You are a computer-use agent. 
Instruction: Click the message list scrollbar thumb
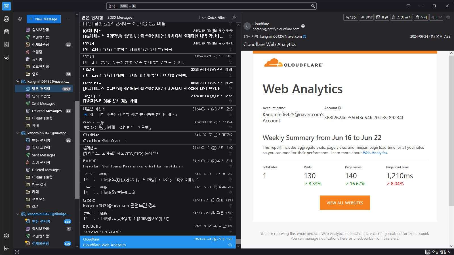point(238,241)
